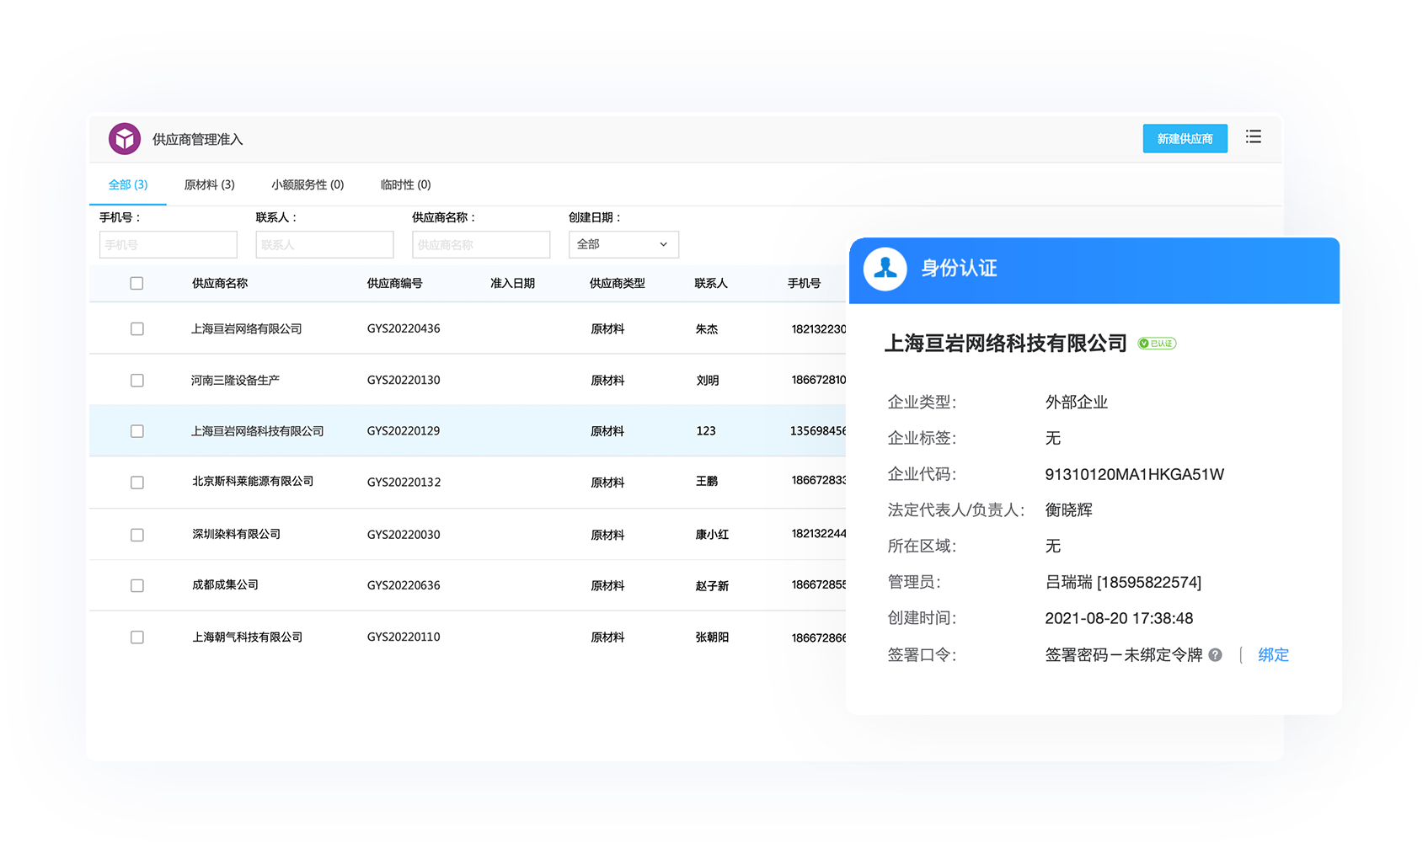The height and width of the screenshot is (864, 1428).
Task: Open the 小额服务性 (0) tab
Action: [308, 185]
